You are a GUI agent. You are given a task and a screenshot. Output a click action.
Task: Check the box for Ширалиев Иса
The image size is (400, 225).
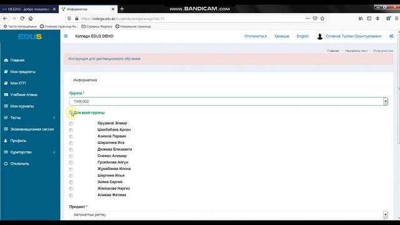coord(71,143)
